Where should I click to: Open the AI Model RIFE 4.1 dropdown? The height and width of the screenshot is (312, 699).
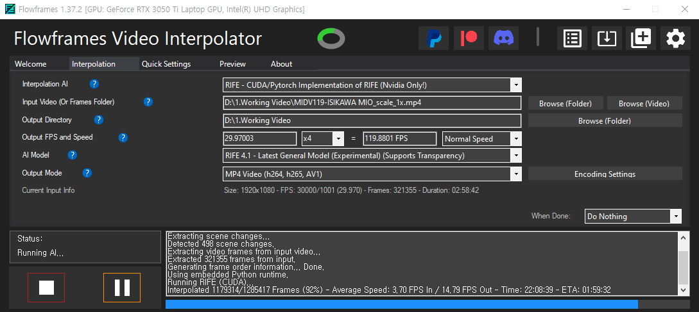tap(516, 156)
